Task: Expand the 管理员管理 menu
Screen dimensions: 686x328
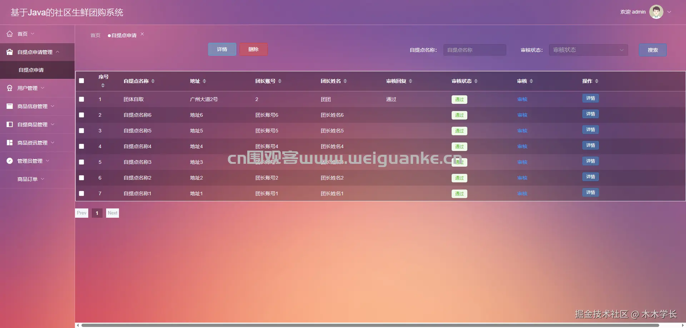Action: 48,161
